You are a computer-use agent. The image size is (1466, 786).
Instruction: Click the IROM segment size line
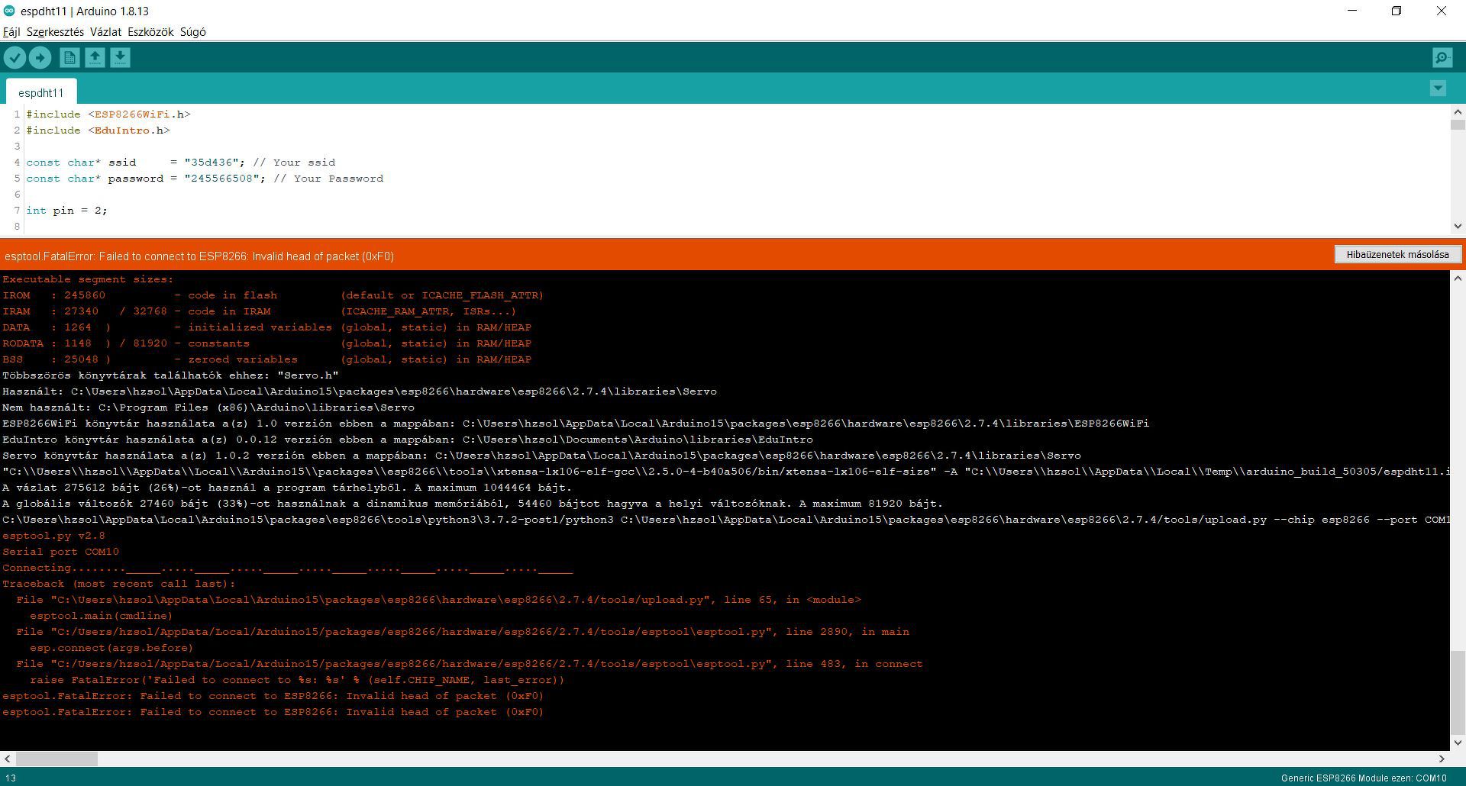(273, 295)
